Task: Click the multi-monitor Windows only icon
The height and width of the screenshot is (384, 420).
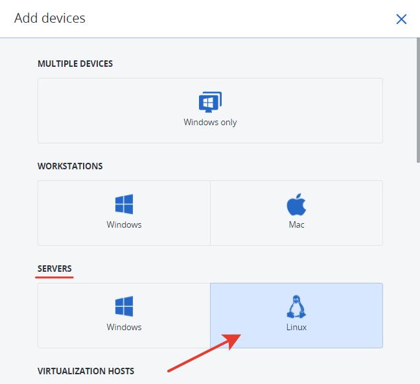Action: (x=210, y=102)
